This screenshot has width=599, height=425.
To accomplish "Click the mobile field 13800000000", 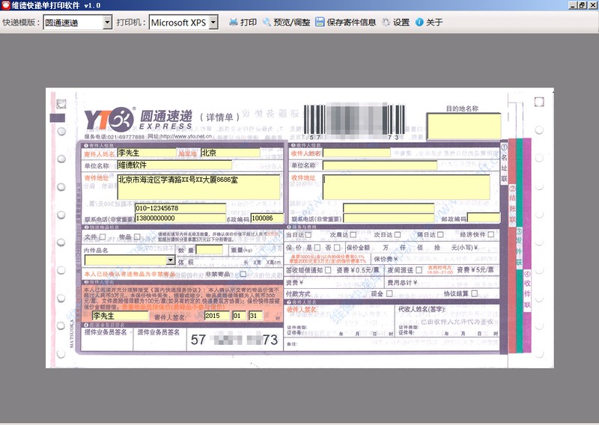I will tap(180, 218).
